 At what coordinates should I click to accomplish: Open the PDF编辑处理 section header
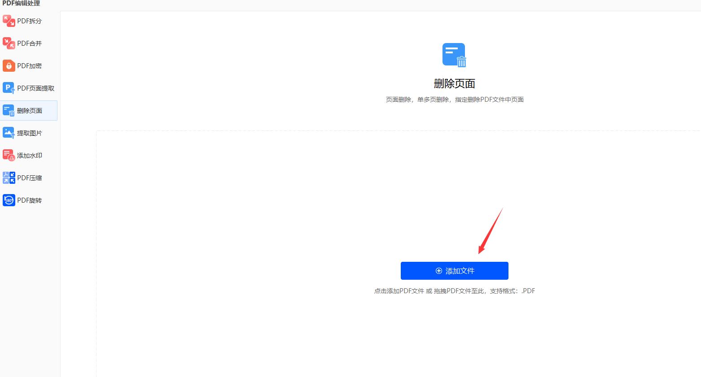pos(20,4)
